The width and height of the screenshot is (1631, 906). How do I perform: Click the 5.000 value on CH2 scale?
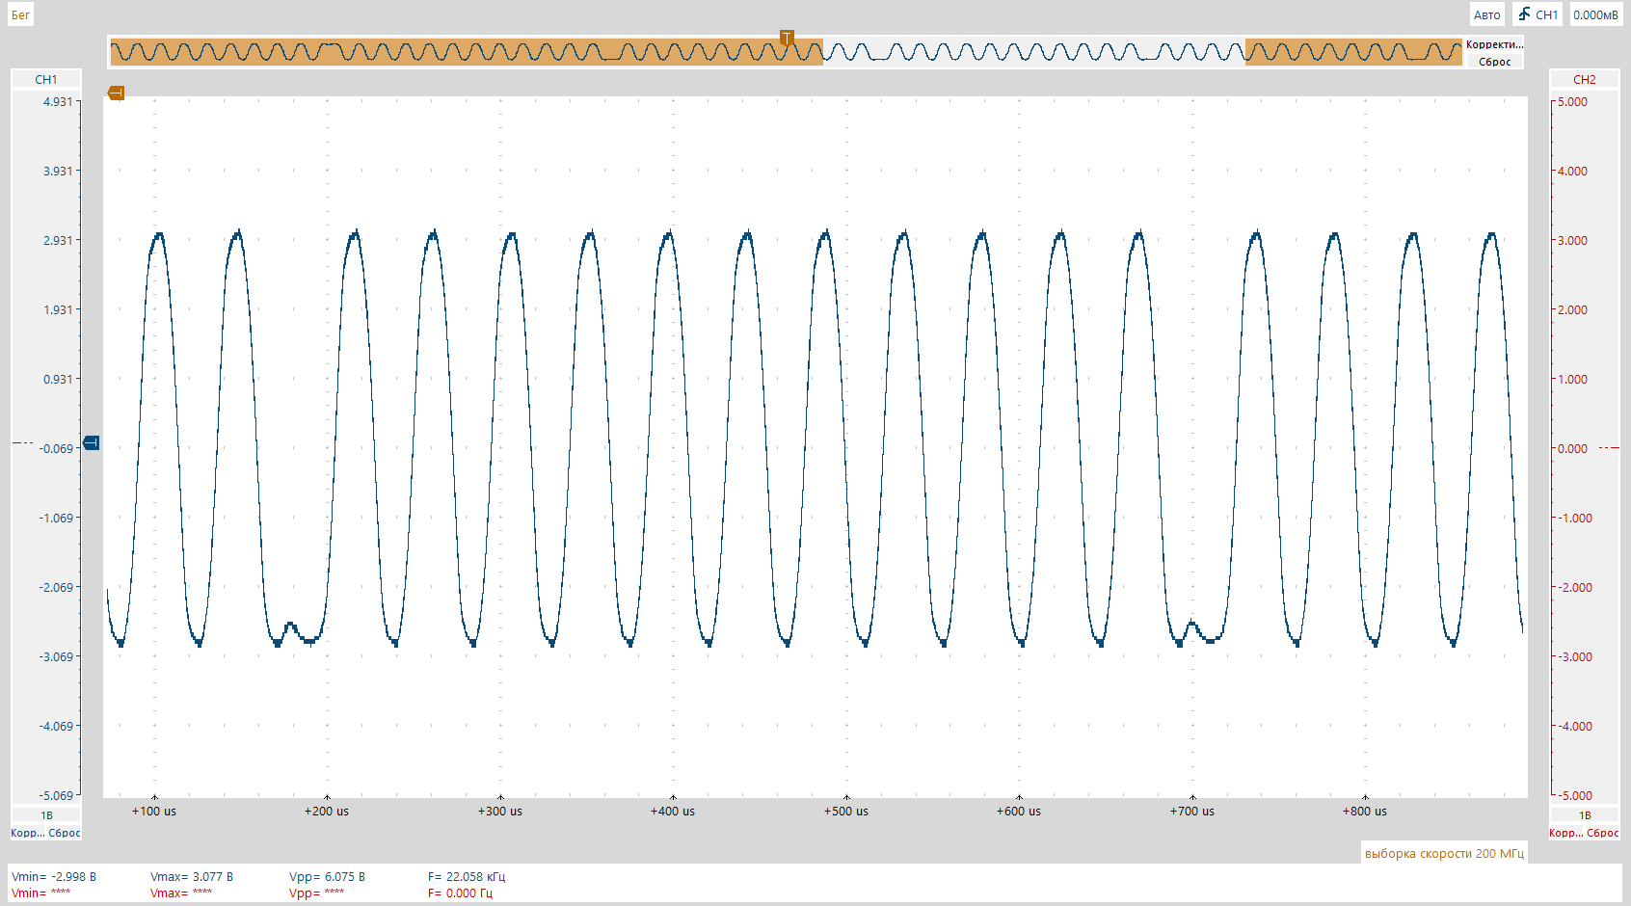tap(1572, 101)
